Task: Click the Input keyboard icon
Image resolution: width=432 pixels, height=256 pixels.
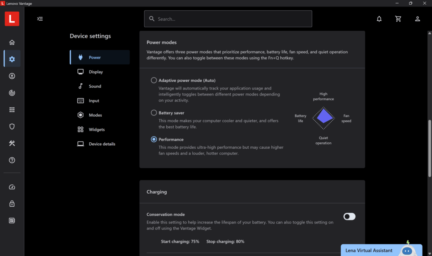Action: pos(80,100)
